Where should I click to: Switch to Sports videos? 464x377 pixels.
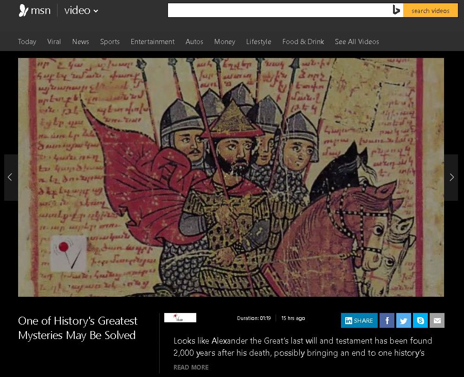coord(110,42)
